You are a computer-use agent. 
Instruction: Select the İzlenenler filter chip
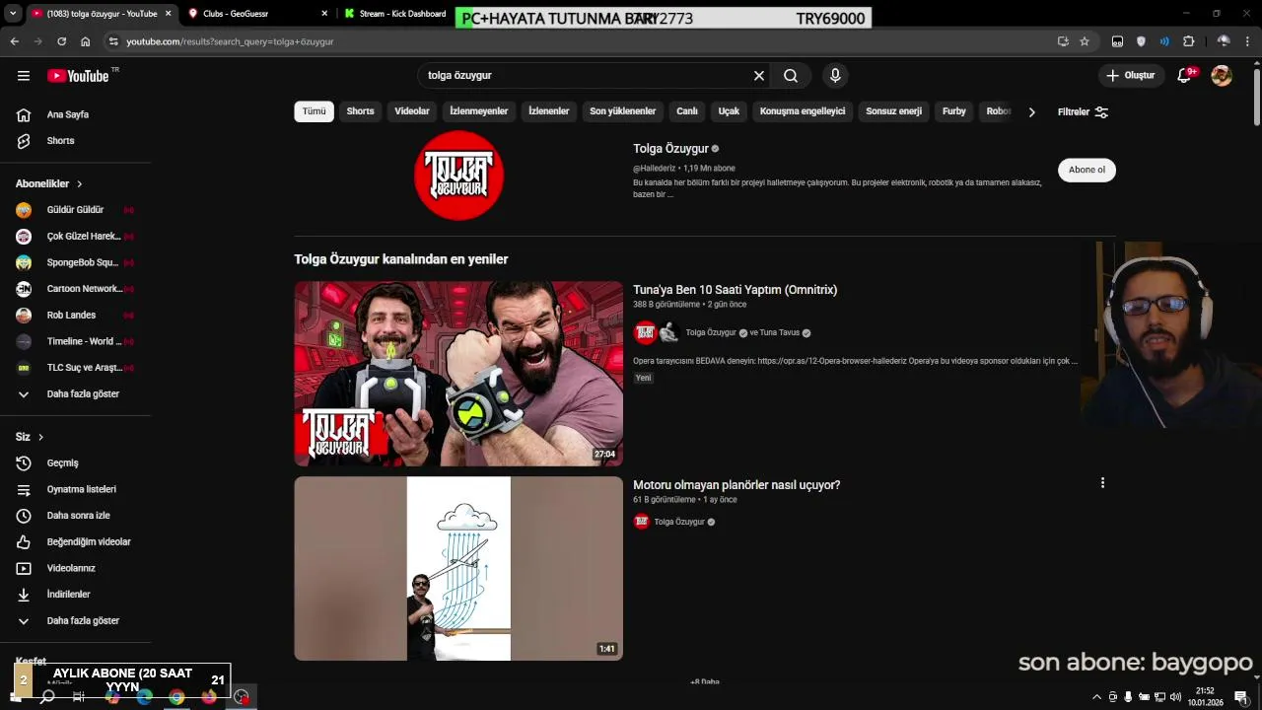[x=549, y=111]
